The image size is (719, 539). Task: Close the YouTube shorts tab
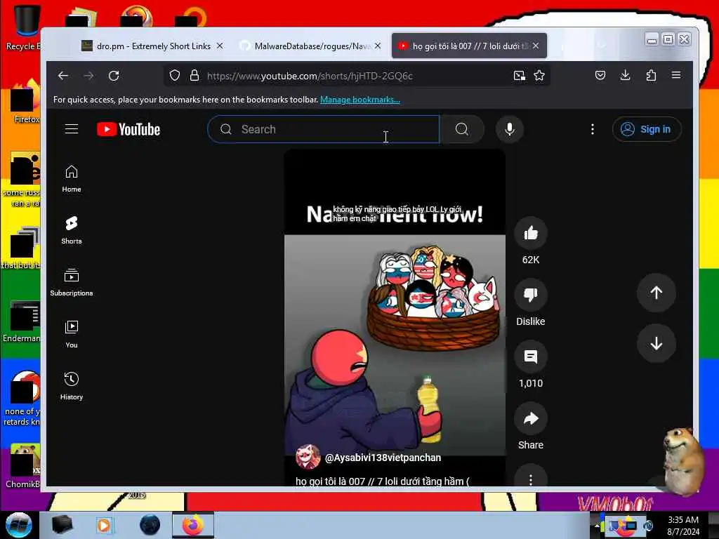[x=536, y=46]
